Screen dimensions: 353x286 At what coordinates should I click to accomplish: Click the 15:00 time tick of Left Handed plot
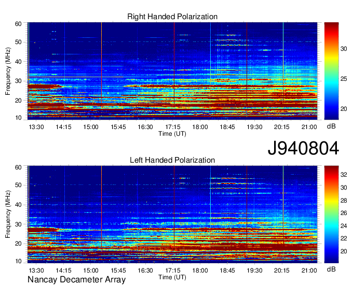pyautogui.click(x=91, y=270)
